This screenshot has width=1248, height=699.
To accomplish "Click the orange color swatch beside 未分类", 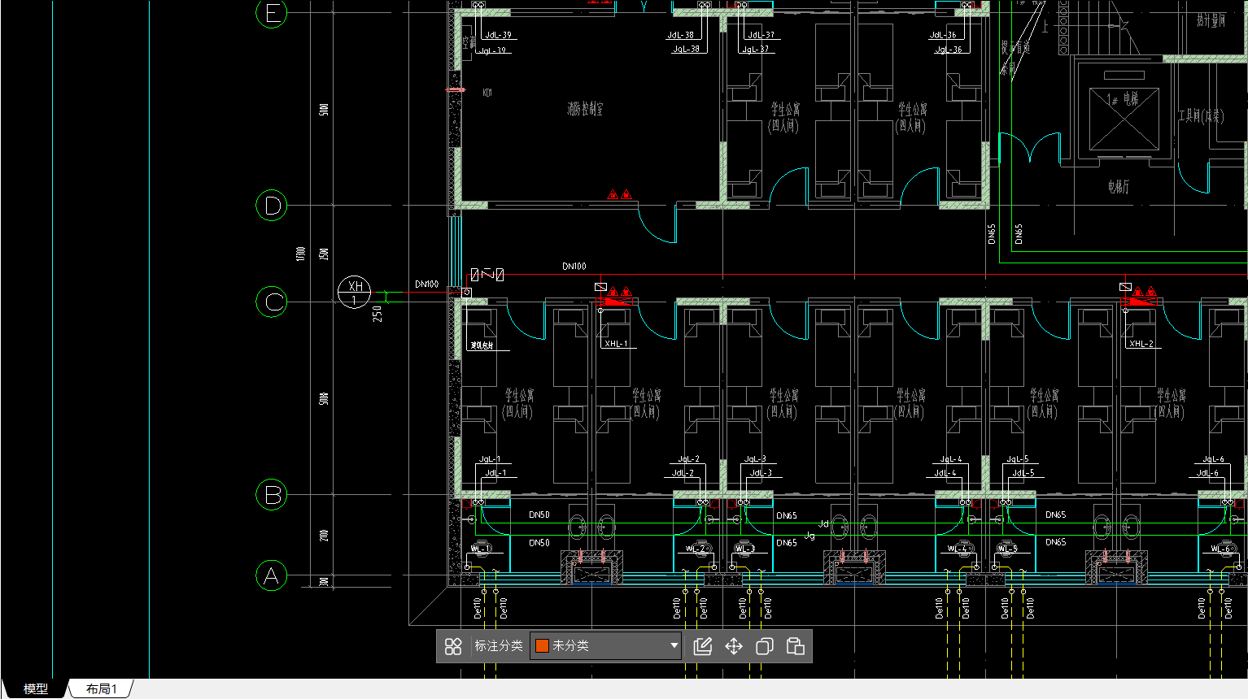I will (x=542, y=646).
